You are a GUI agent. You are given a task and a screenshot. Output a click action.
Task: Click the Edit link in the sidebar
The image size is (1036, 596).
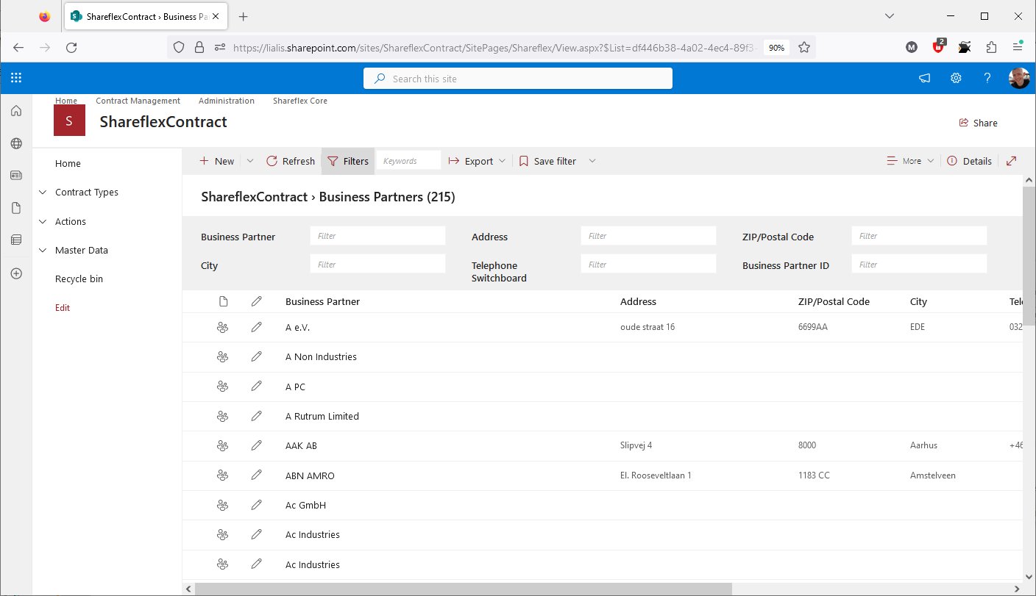pyautogui.click(x=63, y=308)
